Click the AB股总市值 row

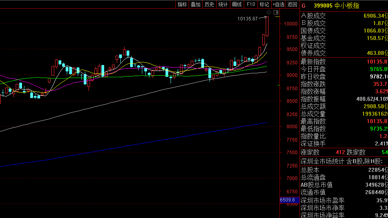click(344, 185)
